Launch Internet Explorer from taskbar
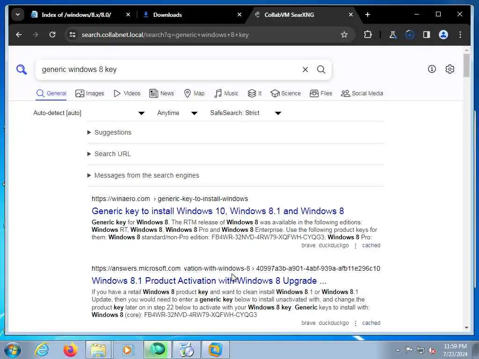This screenshot has height=359, width=479. [42, 350]
